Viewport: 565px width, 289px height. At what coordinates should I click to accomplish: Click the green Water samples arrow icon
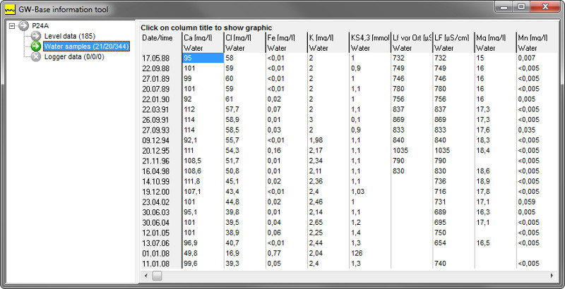pyautogui.click(x=36, y=47)
